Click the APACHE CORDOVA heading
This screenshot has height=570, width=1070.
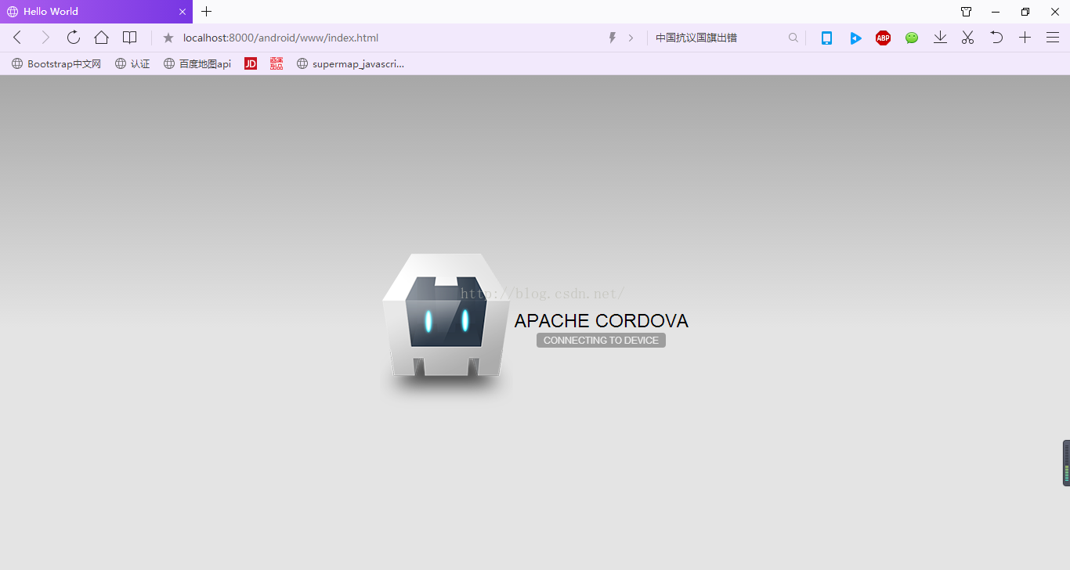[601, 321]
